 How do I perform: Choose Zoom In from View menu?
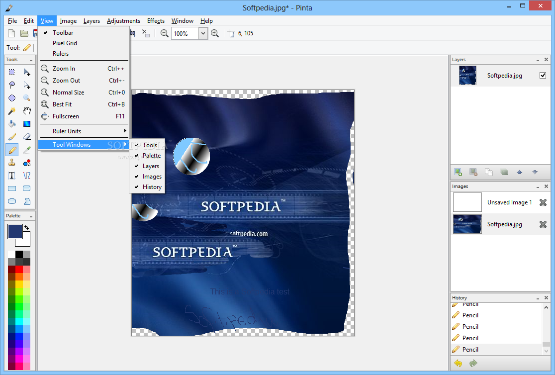pos(84,69)
